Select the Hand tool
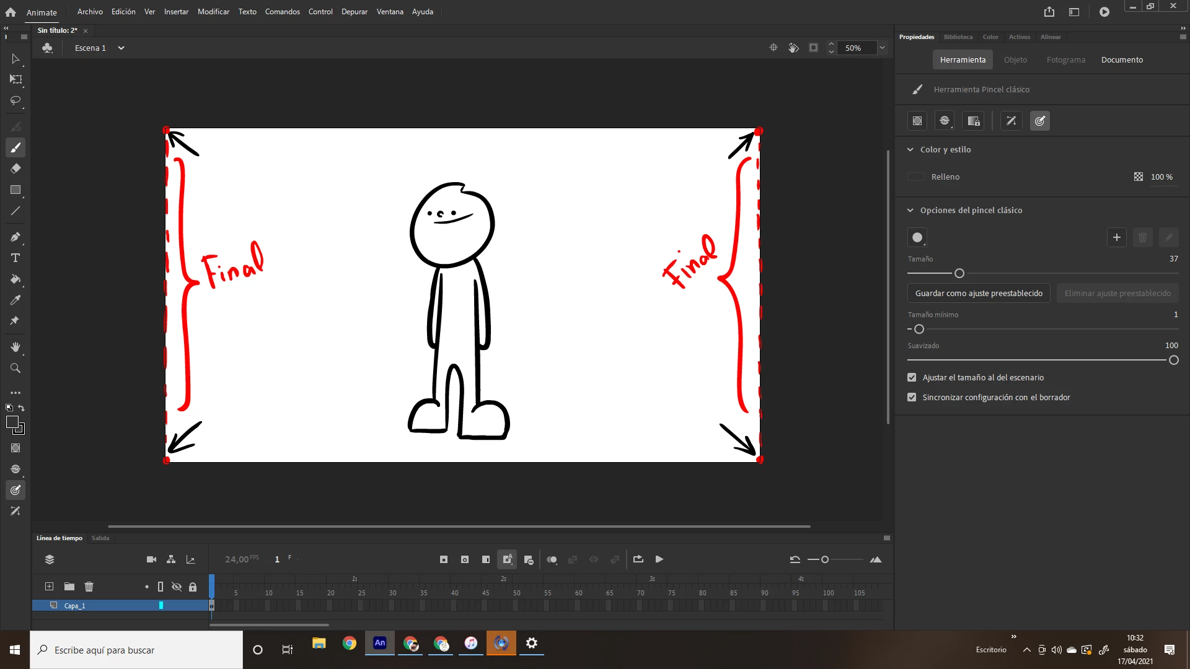This screenshot has width=1190, height=669. (x=15, y=347)
